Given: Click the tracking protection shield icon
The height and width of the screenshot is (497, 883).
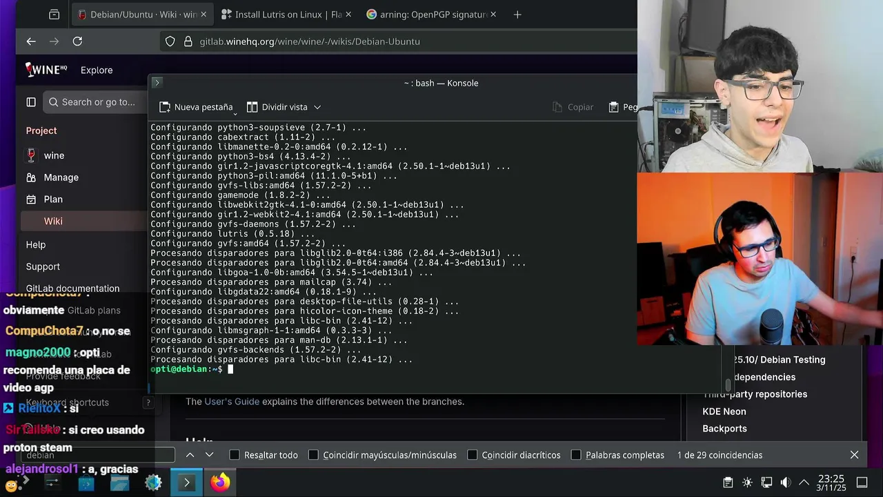Looking at the screenshot, I should click(170, 41).
